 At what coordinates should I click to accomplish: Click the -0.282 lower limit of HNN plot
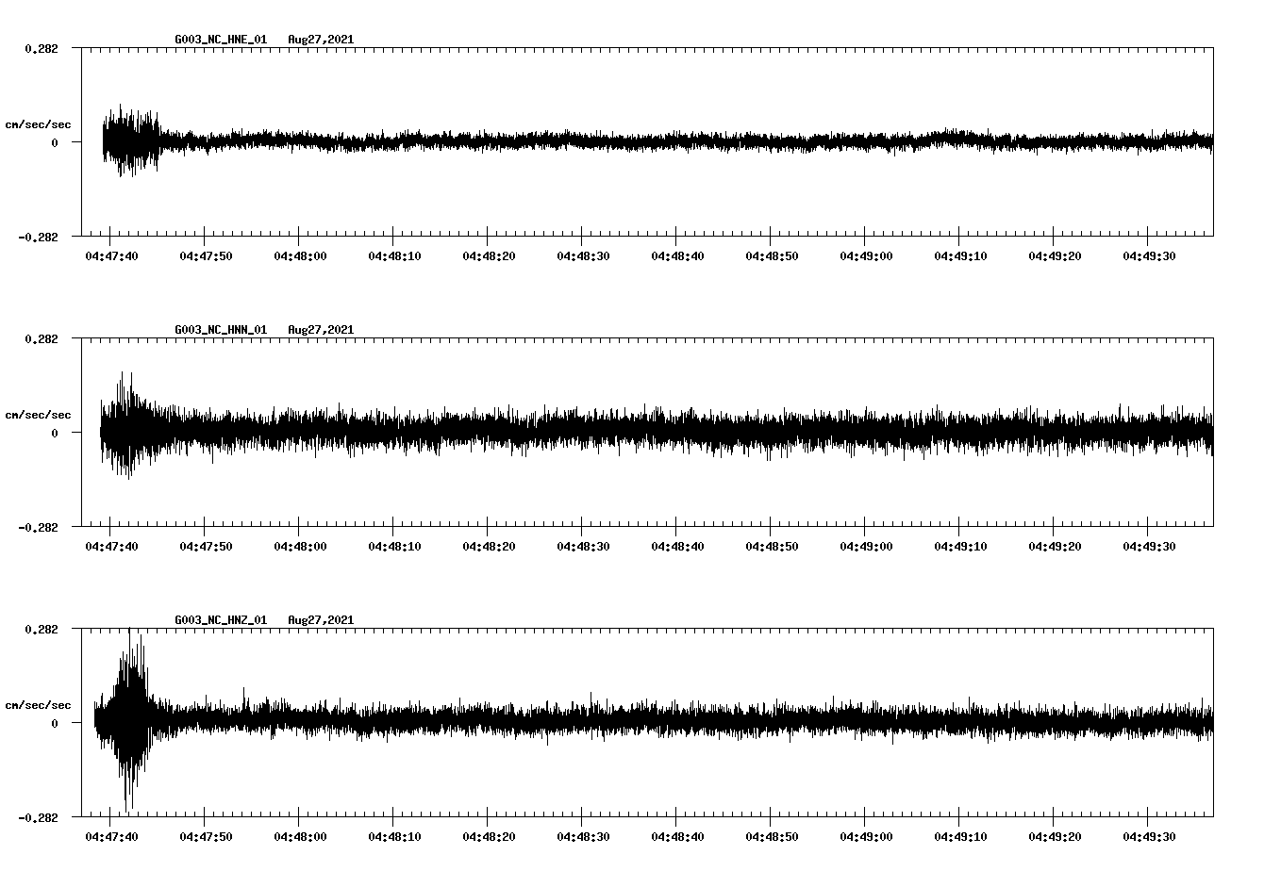38,527
